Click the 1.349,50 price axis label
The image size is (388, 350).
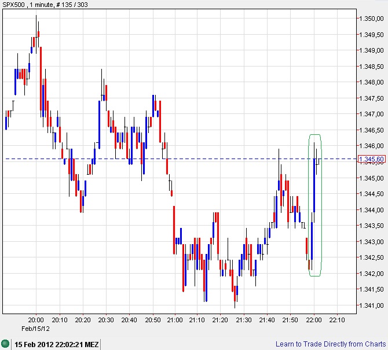point(371,35)
